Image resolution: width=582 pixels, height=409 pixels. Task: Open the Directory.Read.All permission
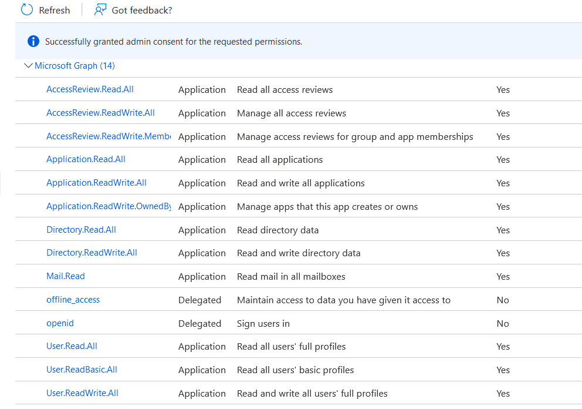click(81, 230)
